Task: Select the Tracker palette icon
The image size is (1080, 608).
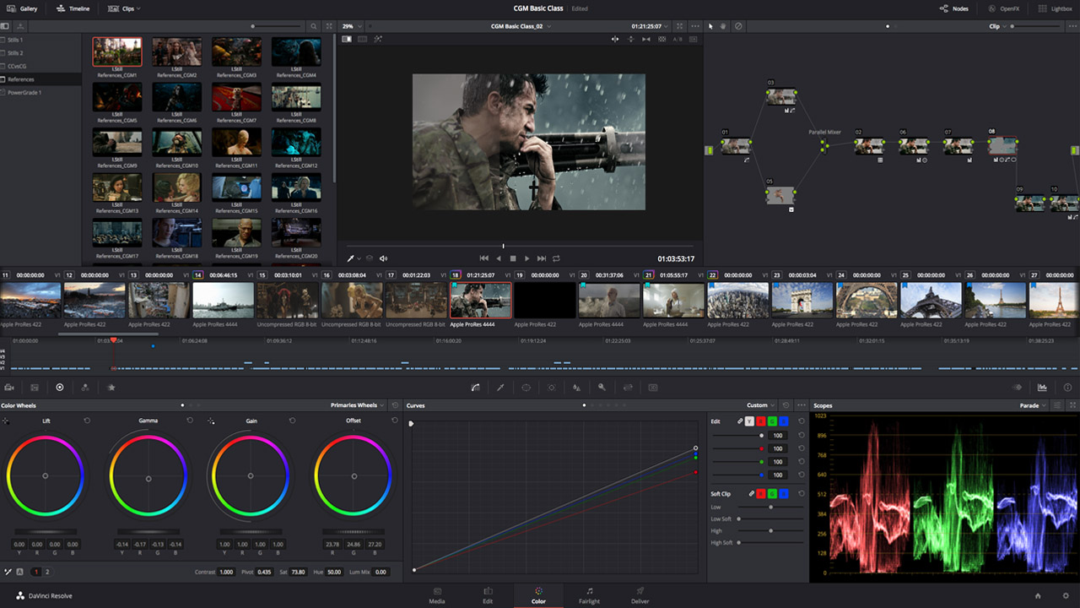Action: 551,388
